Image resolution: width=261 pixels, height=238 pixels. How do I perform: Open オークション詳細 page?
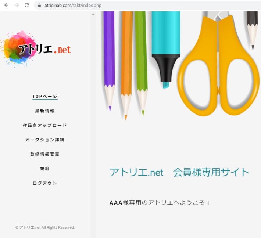(45, 140)
